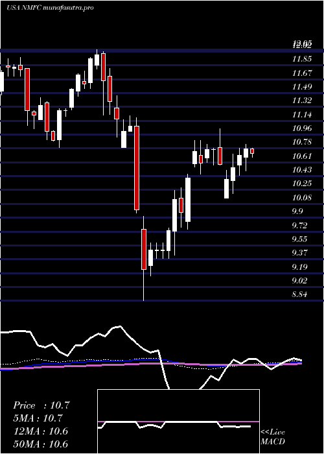Click the 10.96 price axis label
Viewport: 324px width, 454px height.
[302, 128]
